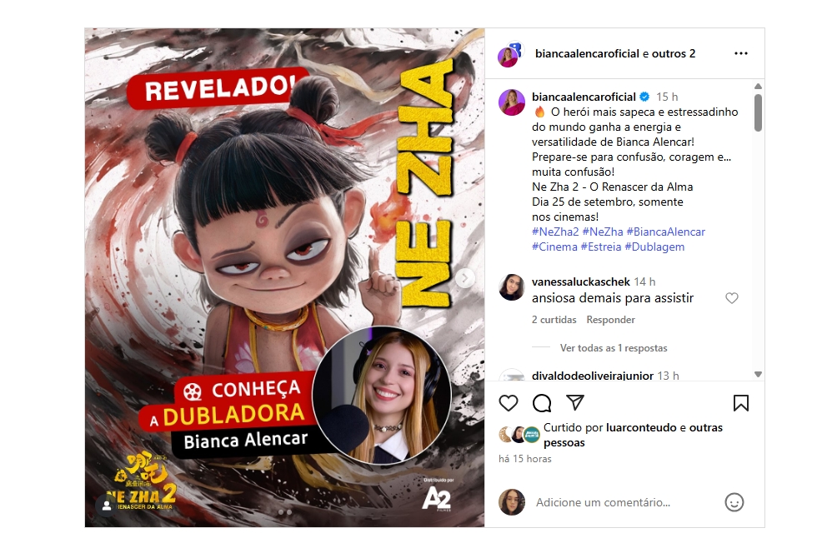Open vanessaluckaschek commenter profile name

pos(581,281)
